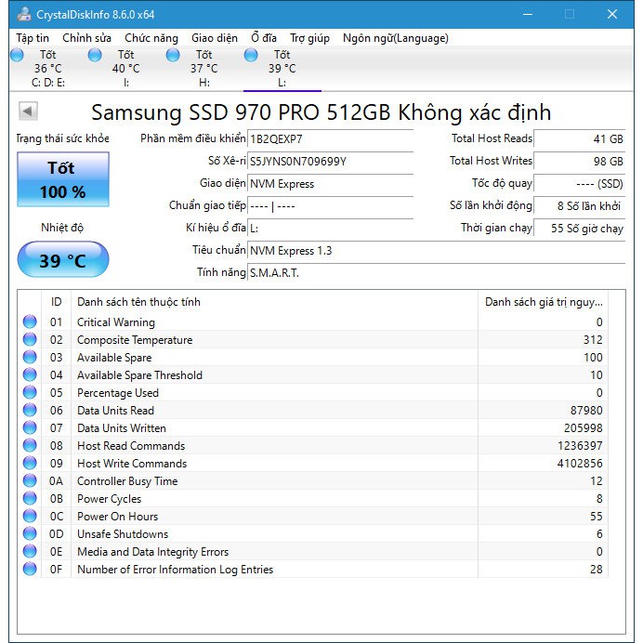Click the Unsafe Shutdowns status orb
Image resolution: width=643 pixels, height=643 pixels.
[30, 533]
